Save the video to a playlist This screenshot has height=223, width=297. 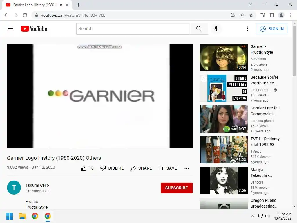[x=167, y=168]
